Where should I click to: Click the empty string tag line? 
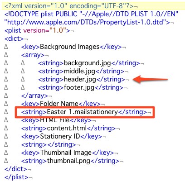[49, 144]
